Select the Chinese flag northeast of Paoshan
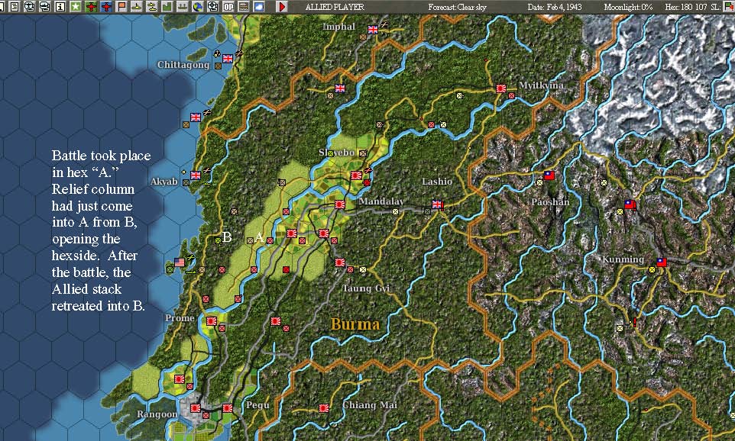The width and height of the screenshot is (735, 441). 630,204
